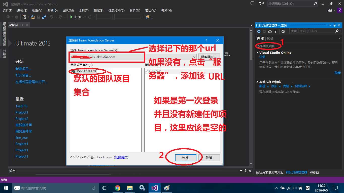
Task: Click the Settings gear taskbar icon
Action: pos(142,188)
